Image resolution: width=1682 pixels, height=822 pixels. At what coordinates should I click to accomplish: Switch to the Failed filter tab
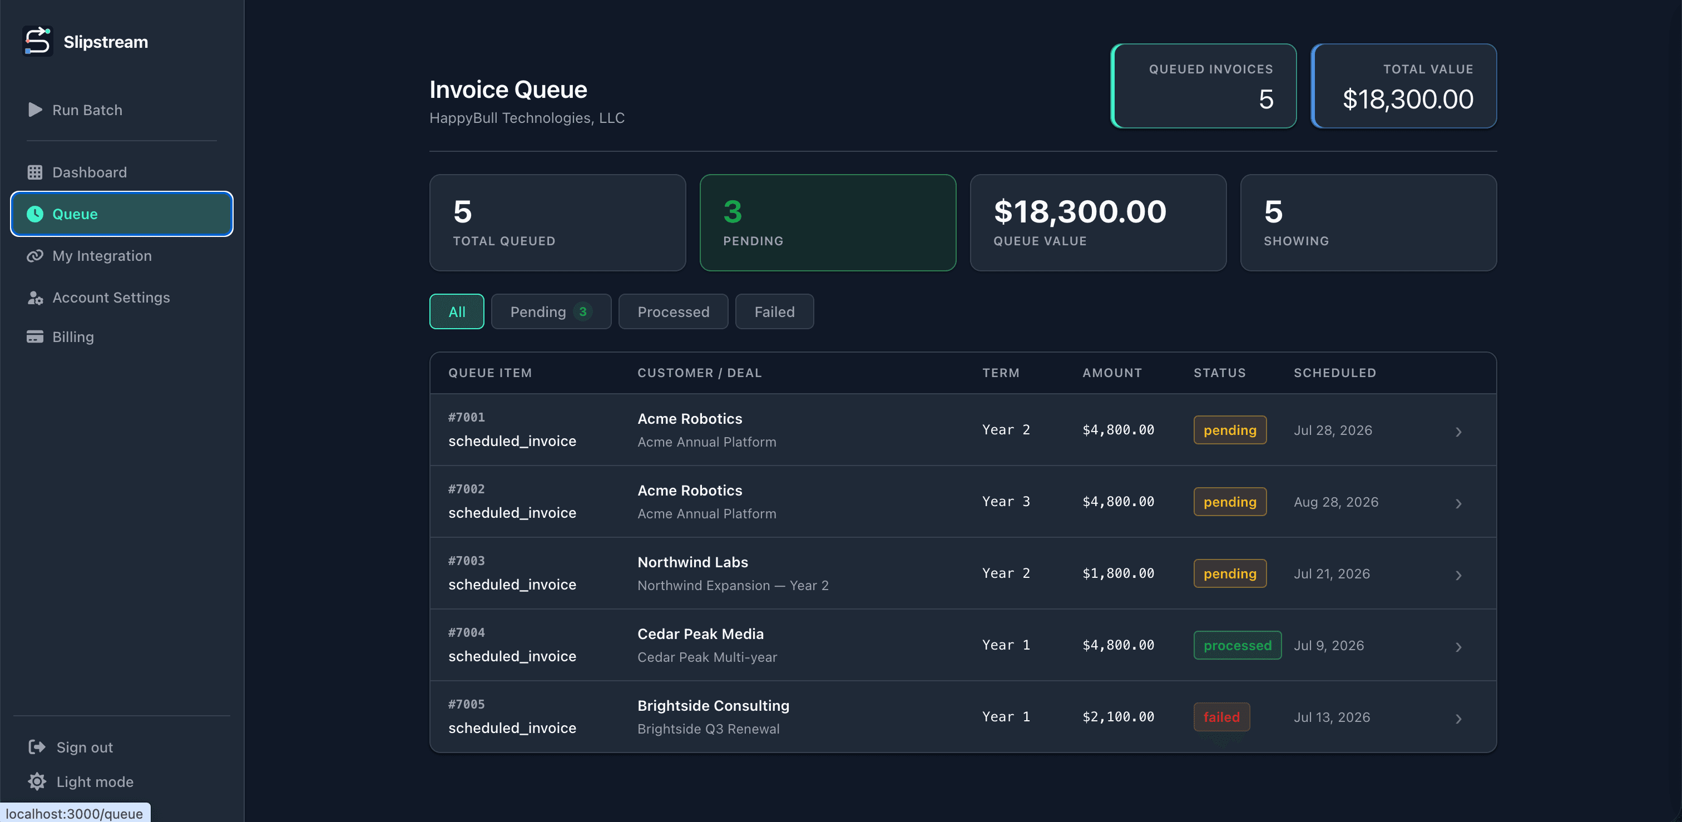774,311
